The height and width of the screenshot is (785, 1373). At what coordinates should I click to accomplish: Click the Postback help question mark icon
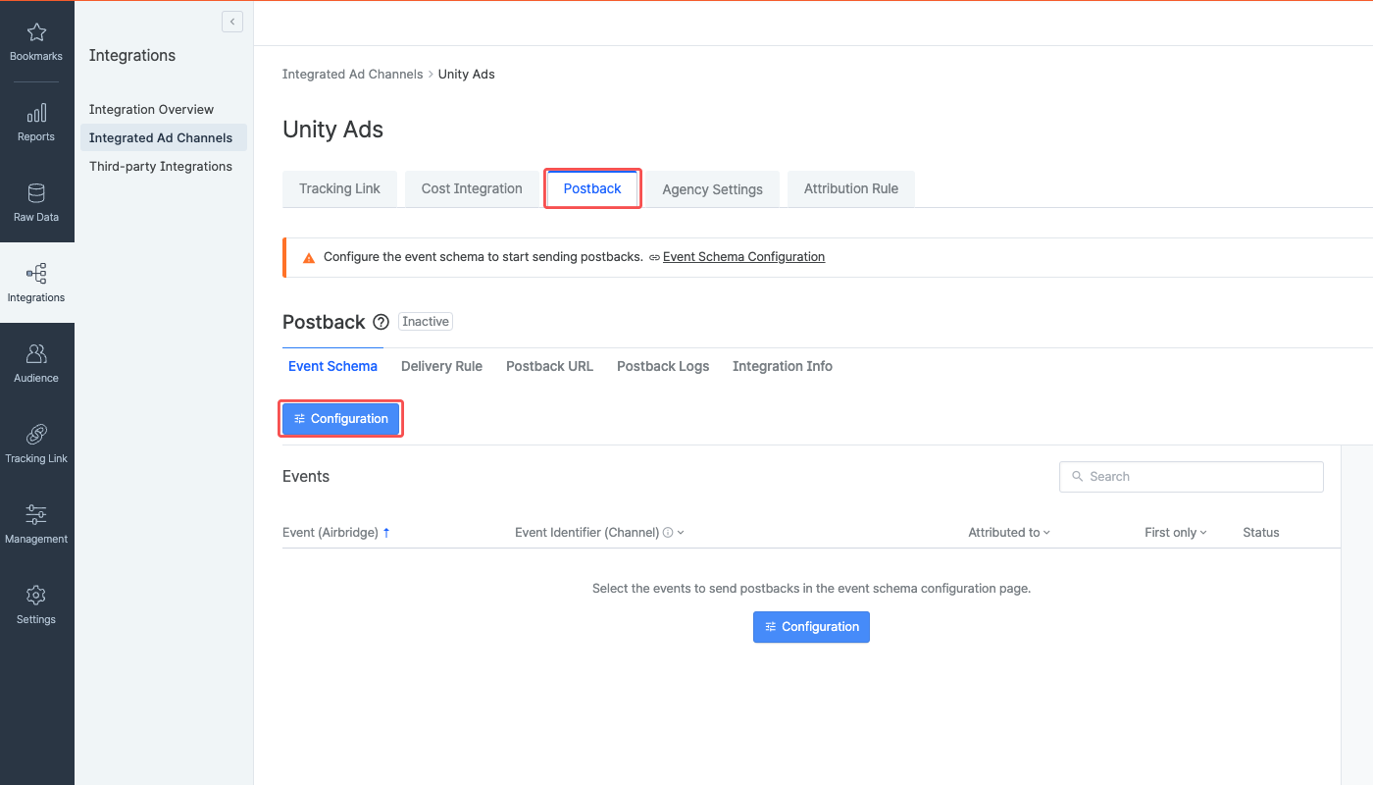click(x=380, y=322)
